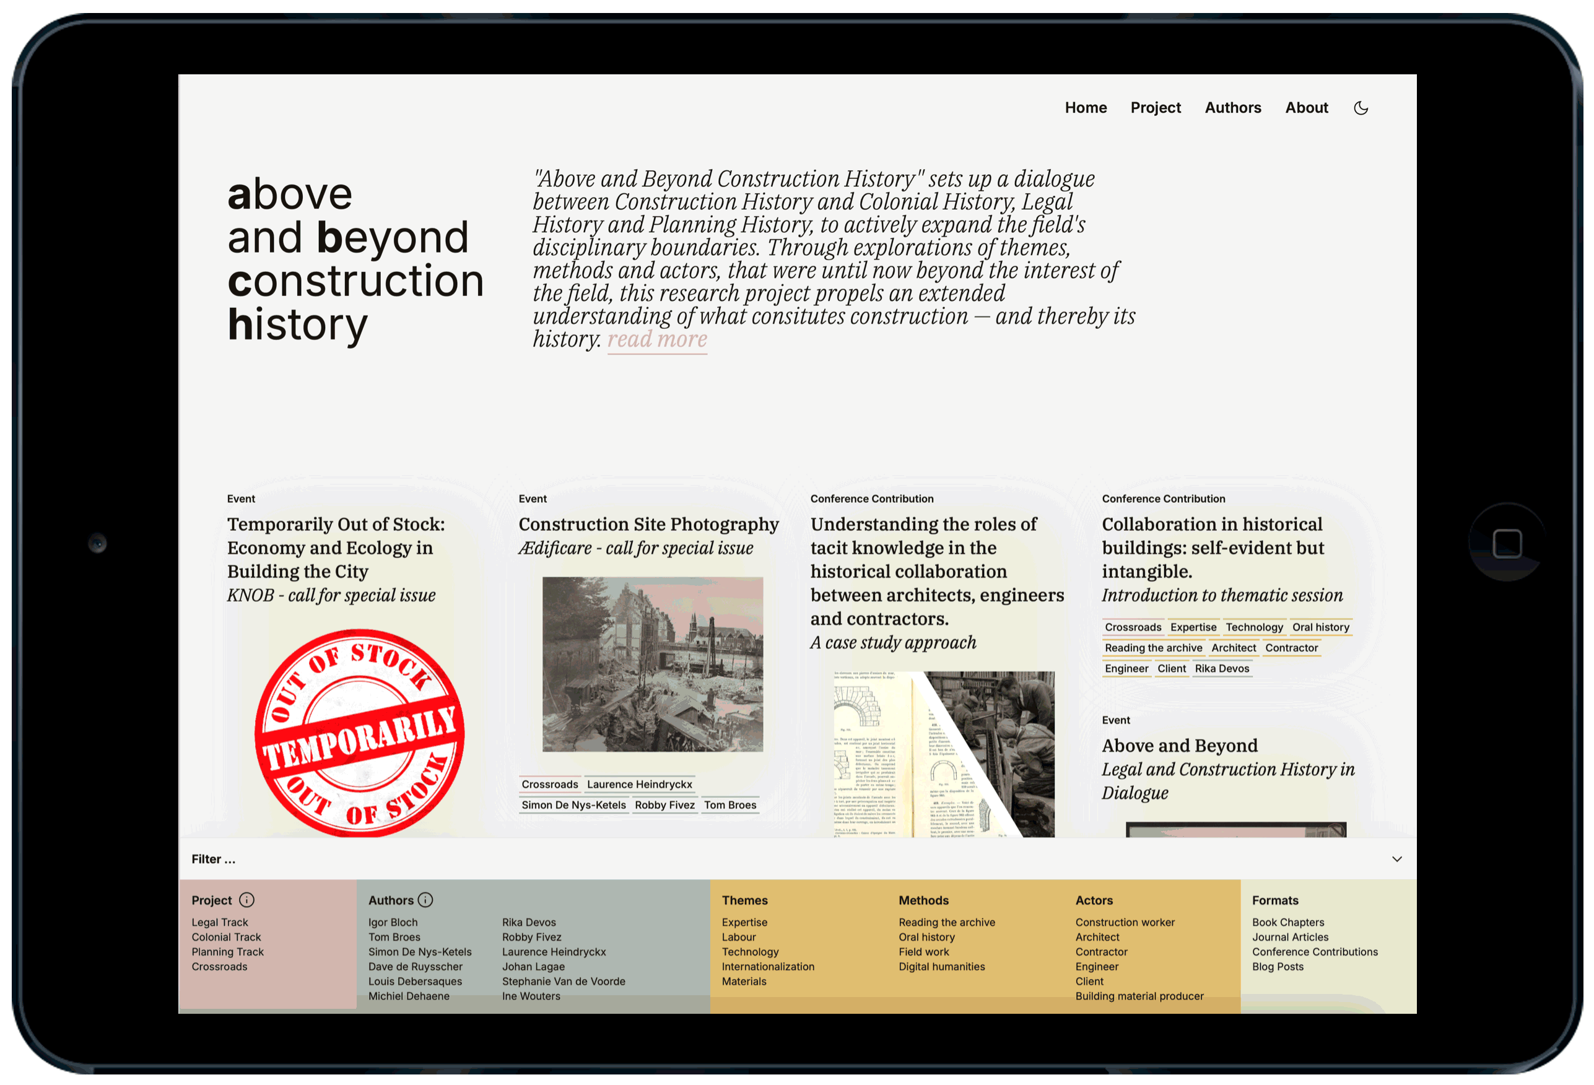Select Contractor tag on Collaboration card

tap(1292, 648)
